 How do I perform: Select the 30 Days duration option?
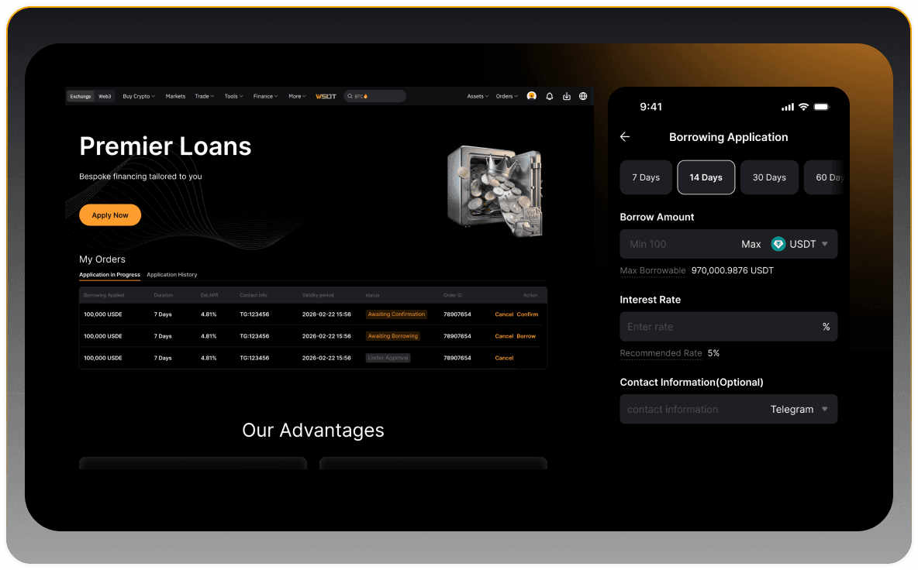click(769, 177)
